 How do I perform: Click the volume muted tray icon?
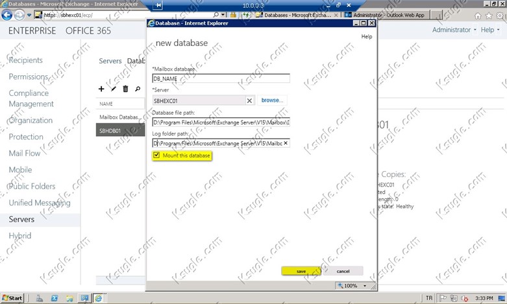[465, 298]
